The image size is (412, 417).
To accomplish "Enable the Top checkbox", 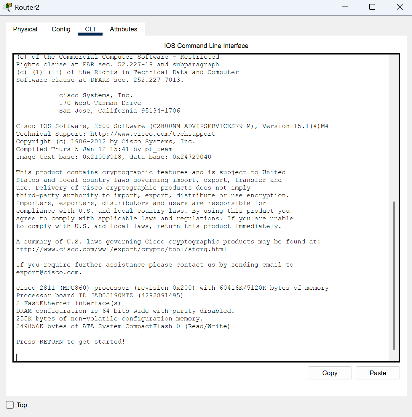I will 10,405.
